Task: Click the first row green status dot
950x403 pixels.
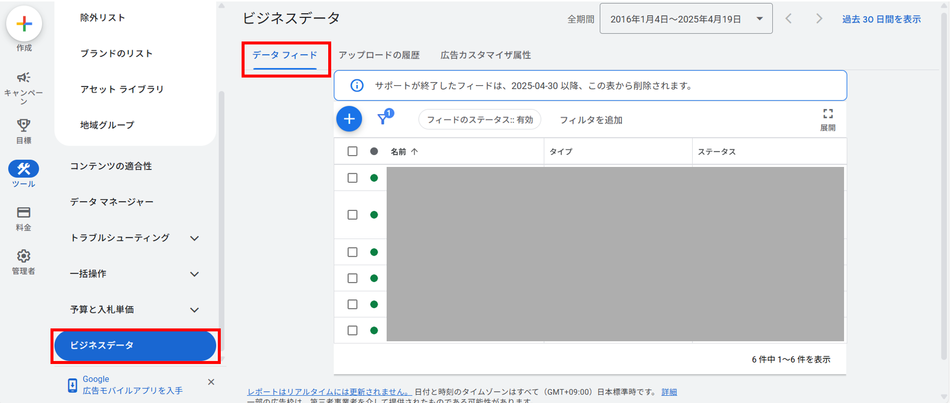Action: (x=374, y=178)
